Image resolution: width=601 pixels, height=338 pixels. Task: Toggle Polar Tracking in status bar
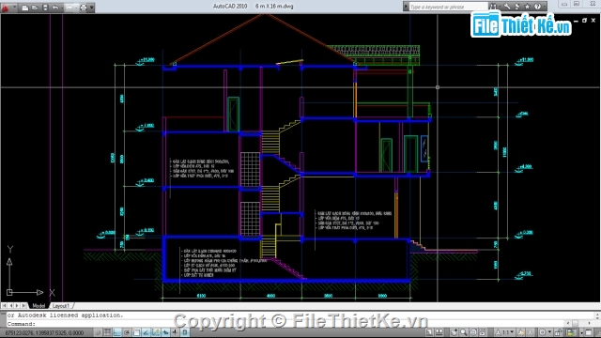tap(127, 332)
